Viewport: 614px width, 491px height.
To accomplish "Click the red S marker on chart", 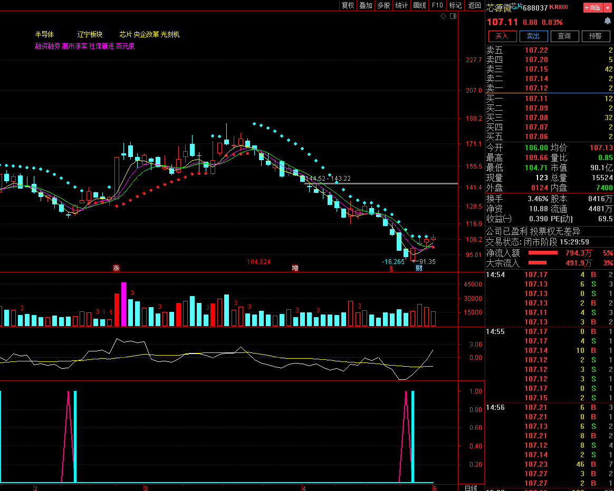I will pyautogui.click(x=391, y=269).
